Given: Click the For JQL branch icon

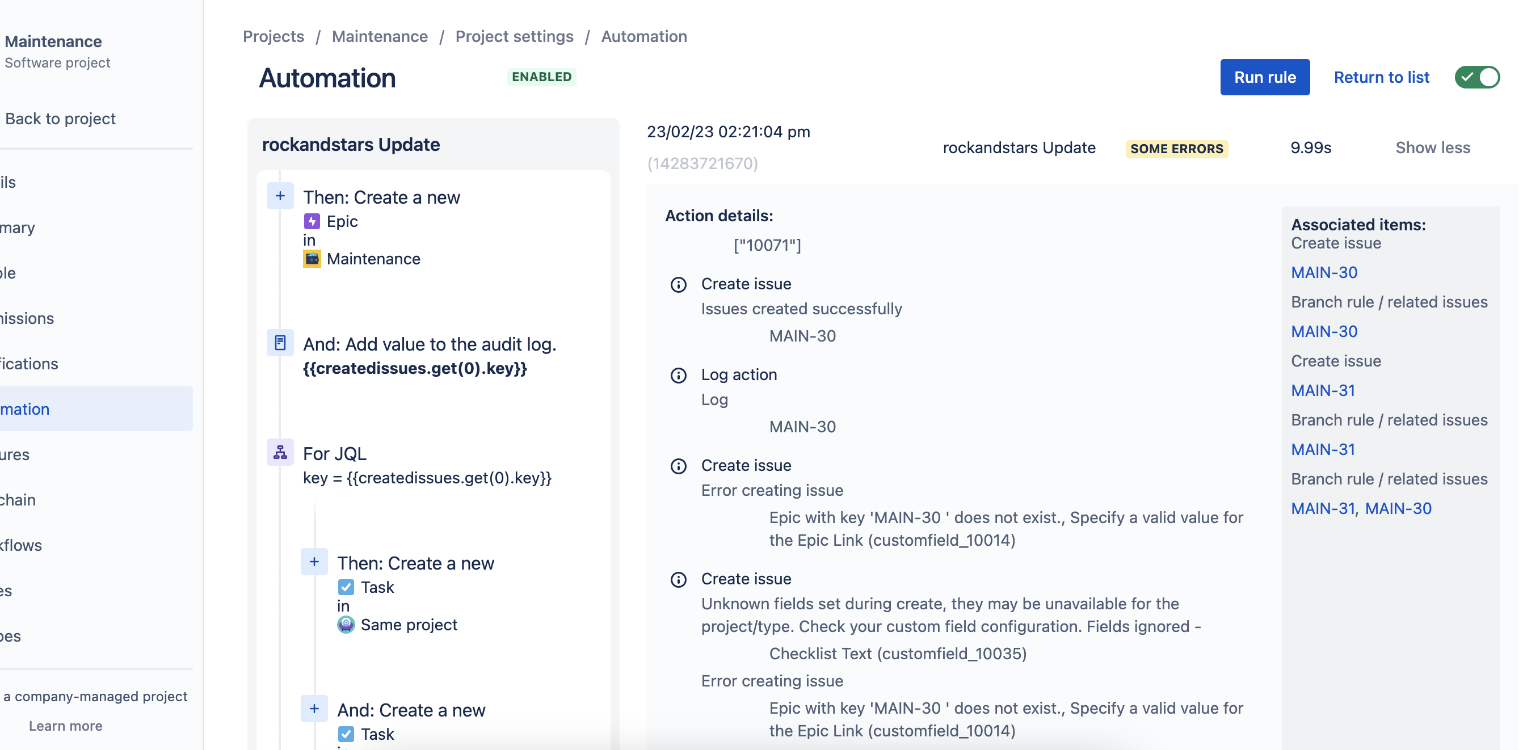Looking at the screenshot, I should pos(280,452).
